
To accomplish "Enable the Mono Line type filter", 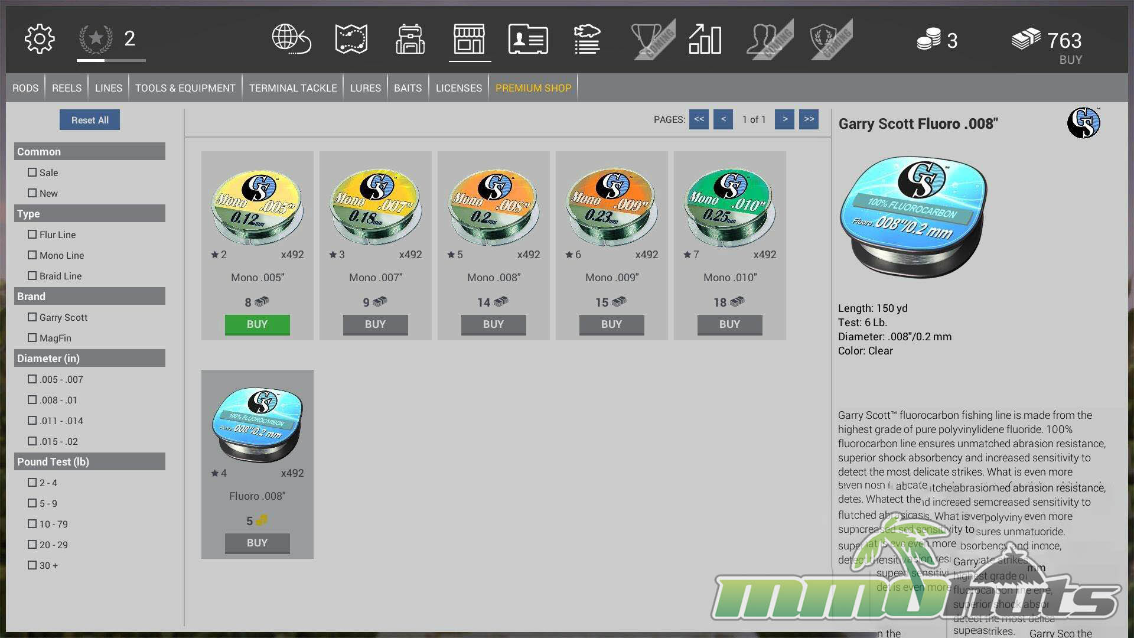I will coord(32,255).
